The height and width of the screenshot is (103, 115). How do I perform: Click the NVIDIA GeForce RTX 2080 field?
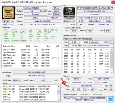[x=95, y=11]
